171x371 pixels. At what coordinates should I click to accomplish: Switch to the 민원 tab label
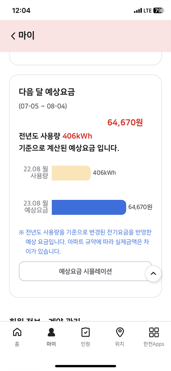[85, 344]
